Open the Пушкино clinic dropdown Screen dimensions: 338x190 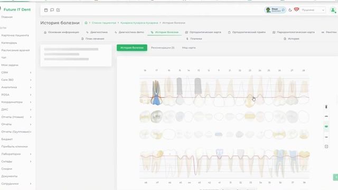313,10
